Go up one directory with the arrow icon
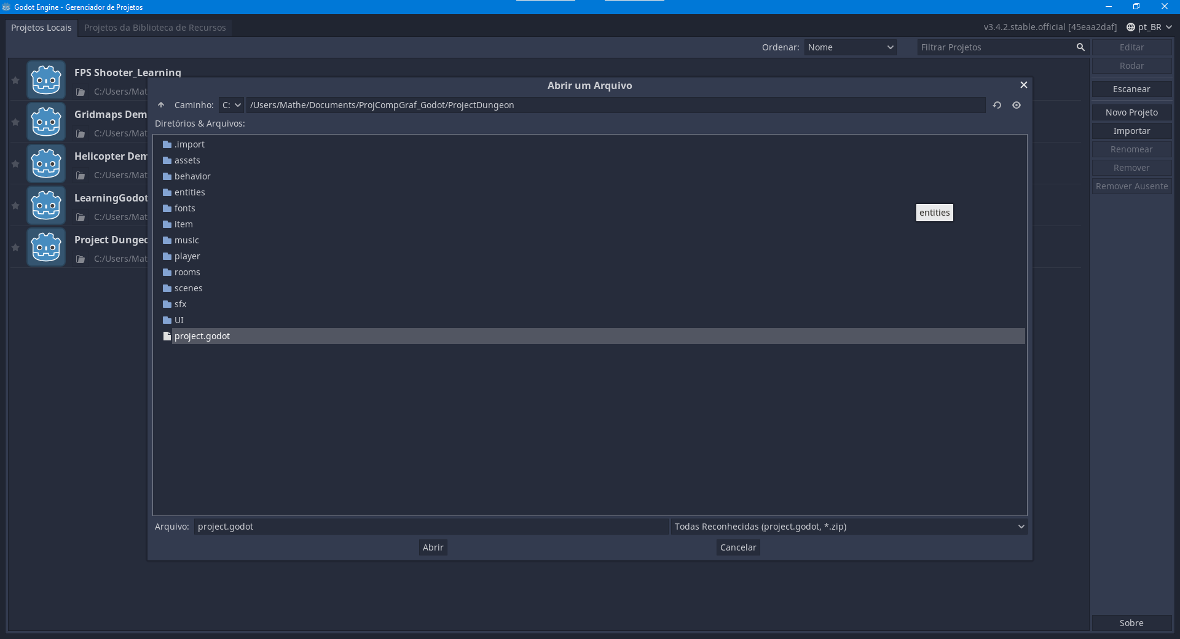 tap(161, 105)
